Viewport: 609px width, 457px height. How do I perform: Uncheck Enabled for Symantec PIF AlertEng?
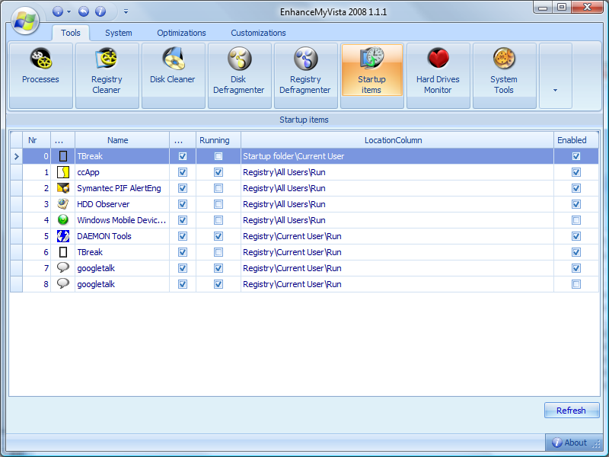tap(576, 188)
